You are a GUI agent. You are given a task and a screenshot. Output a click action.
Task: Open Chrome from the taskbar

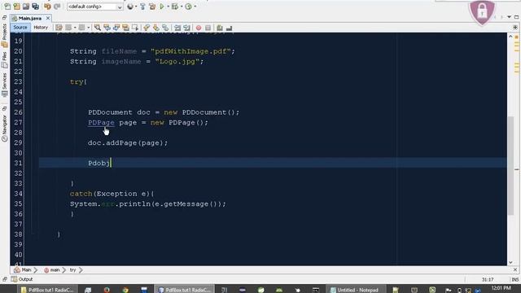point(125,290)
